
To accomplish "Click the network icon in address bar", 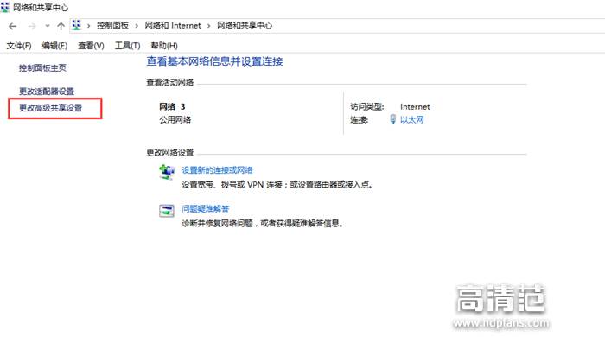I will coord(77,25).
